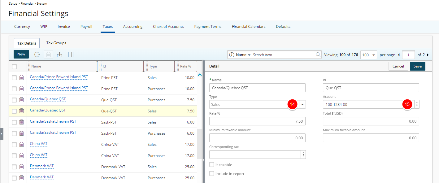Switch to the Tax Groups tab
This screenshot has width=439, height=183.
pyautogui.click(x=56, y=43)
